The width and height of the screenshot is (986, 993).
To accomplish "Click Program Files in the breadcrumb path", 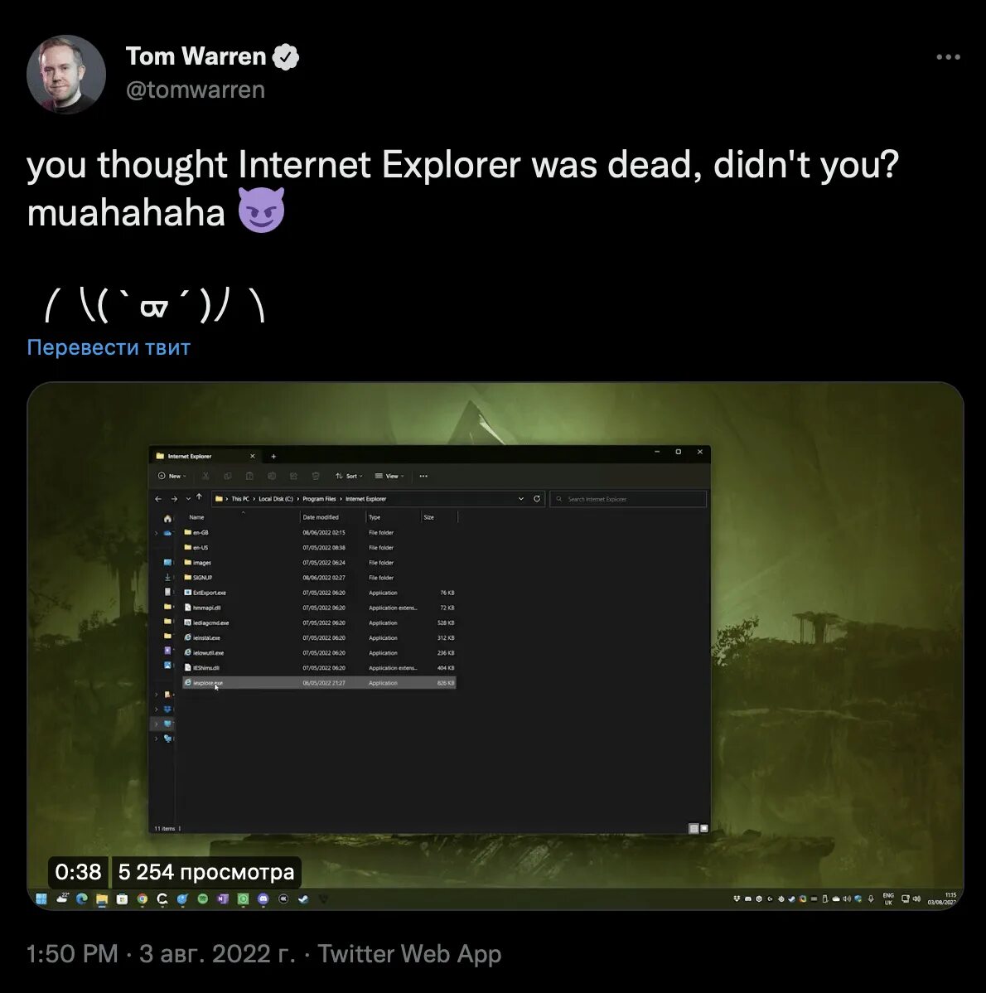I will pyautogui.click(x=319, y=499).
